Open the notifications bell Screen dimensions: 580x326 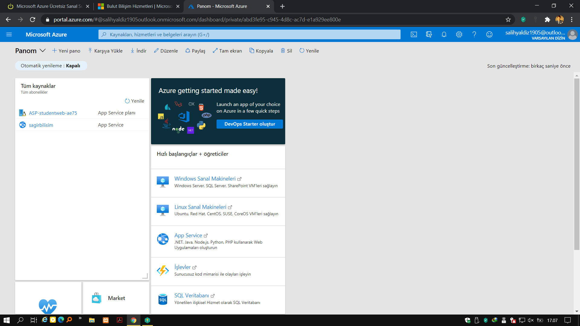(x=444, y=34)
